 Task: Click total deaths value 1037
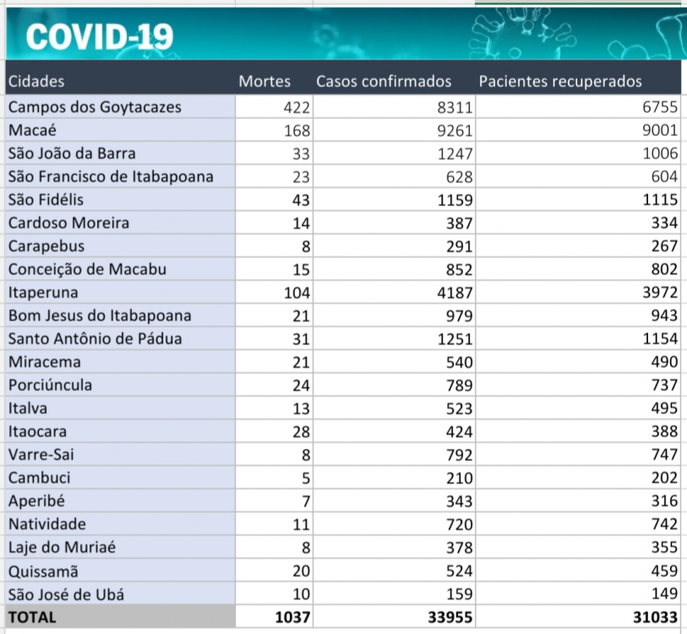293,617
